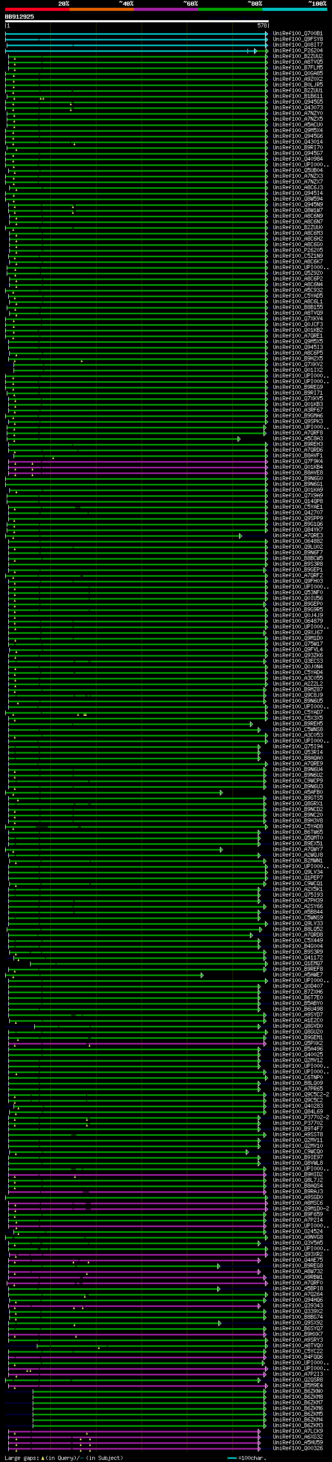
Task: Select label UniRef100_A8TVQ5
Action: click(297, 62)
